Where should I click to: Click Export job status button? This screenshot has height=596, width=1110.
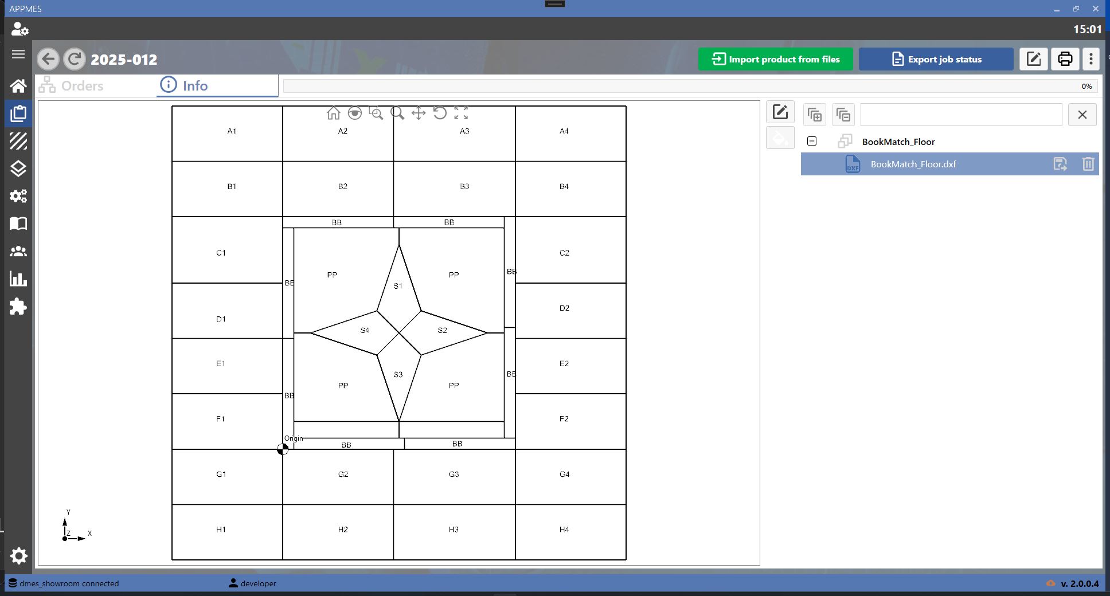tap(936, 59)
